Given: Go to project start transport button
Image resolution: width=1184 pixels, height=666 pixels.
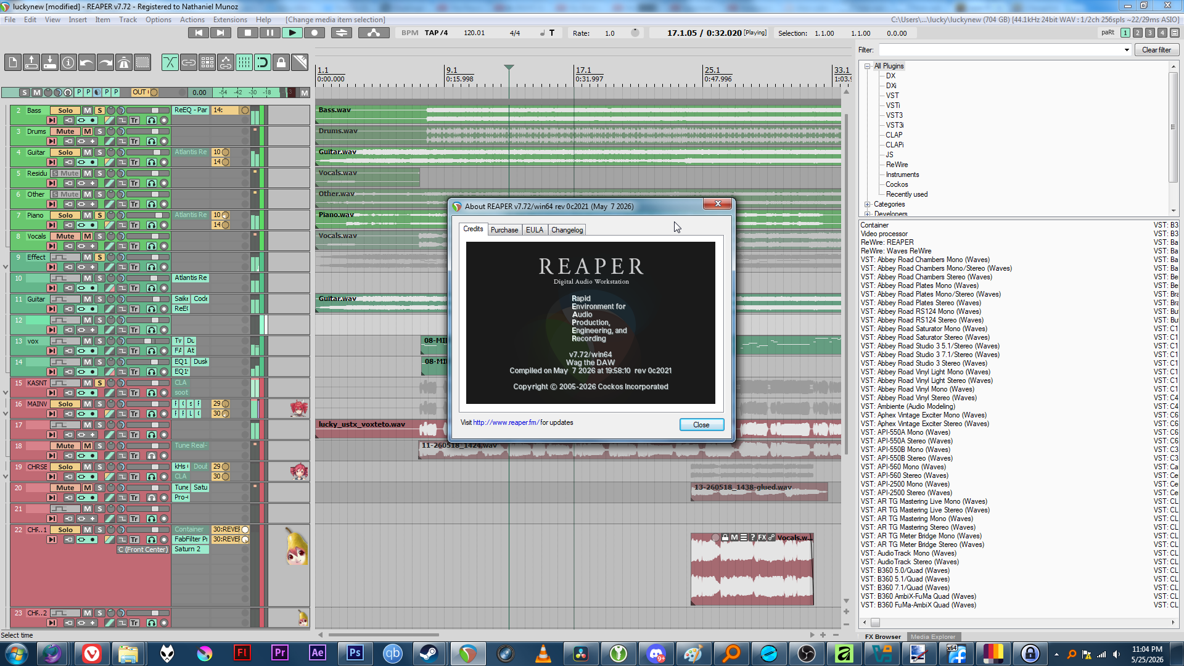Looking at the screenshot, I should pos(198,33).
